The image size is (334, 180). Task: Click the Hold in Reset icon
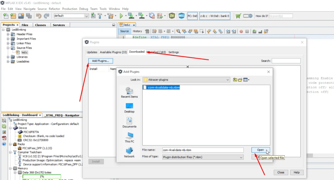coord(152,16)
